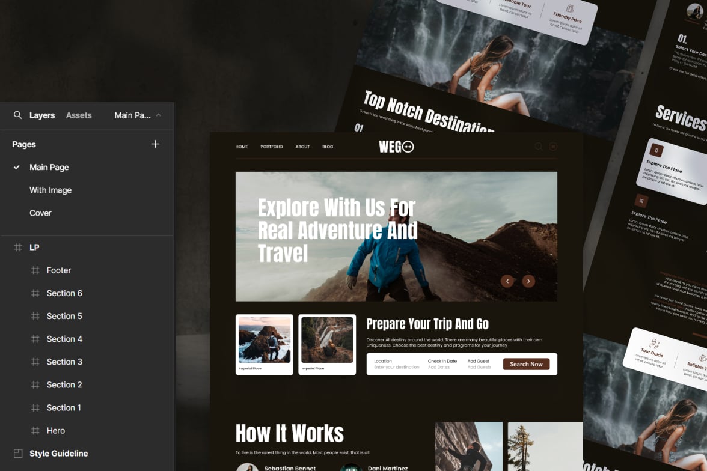Click the website header search icon

click(x=539, y=147)
